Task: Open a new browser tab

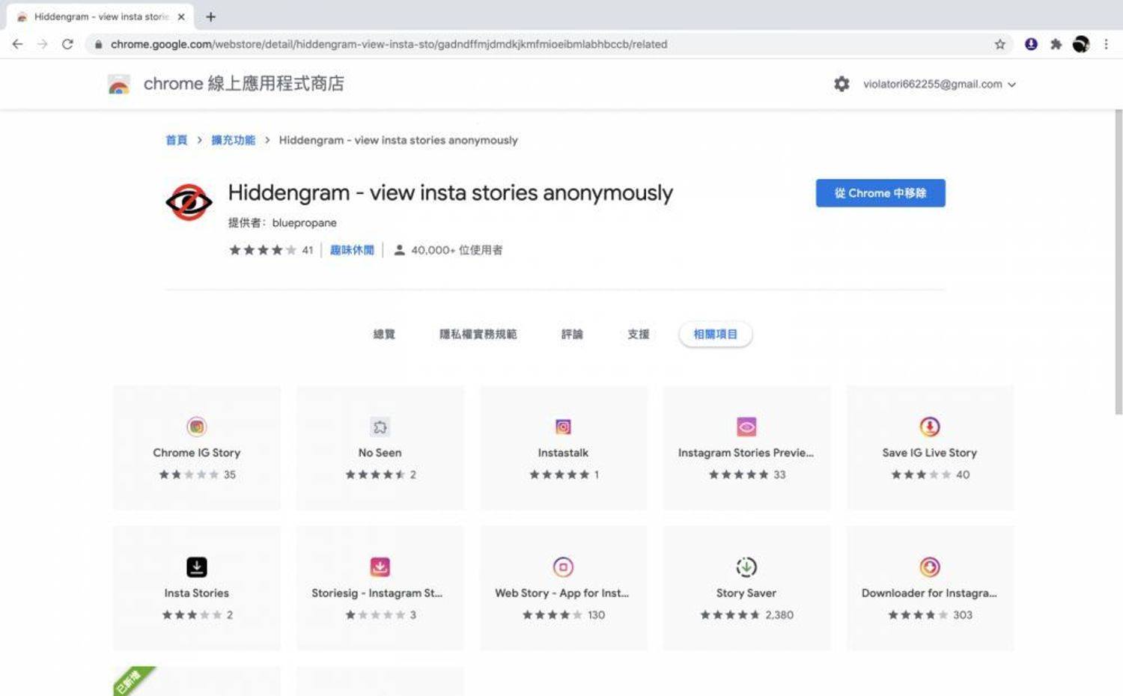Action: [x=210, y=16]
